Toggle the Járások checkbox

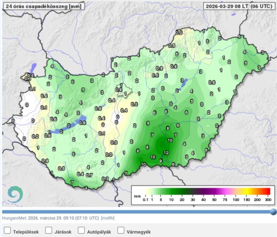(48, 231)
